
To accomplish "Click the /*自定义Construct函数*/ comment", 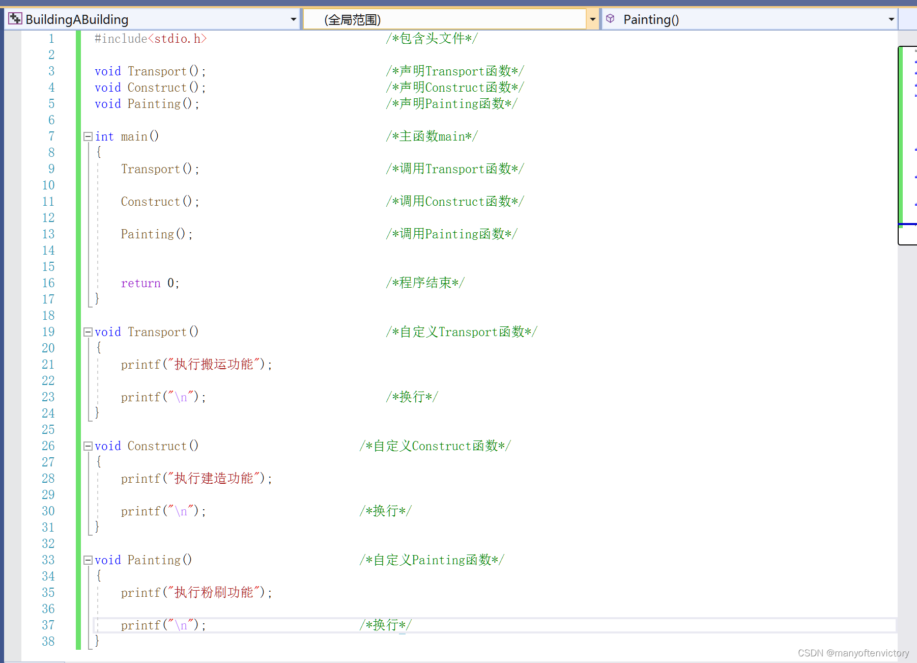I will click(x=435, y=446).
